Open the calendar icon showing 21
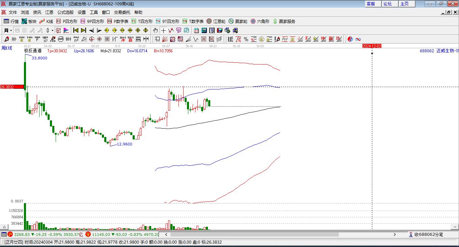 coord(196,30)
